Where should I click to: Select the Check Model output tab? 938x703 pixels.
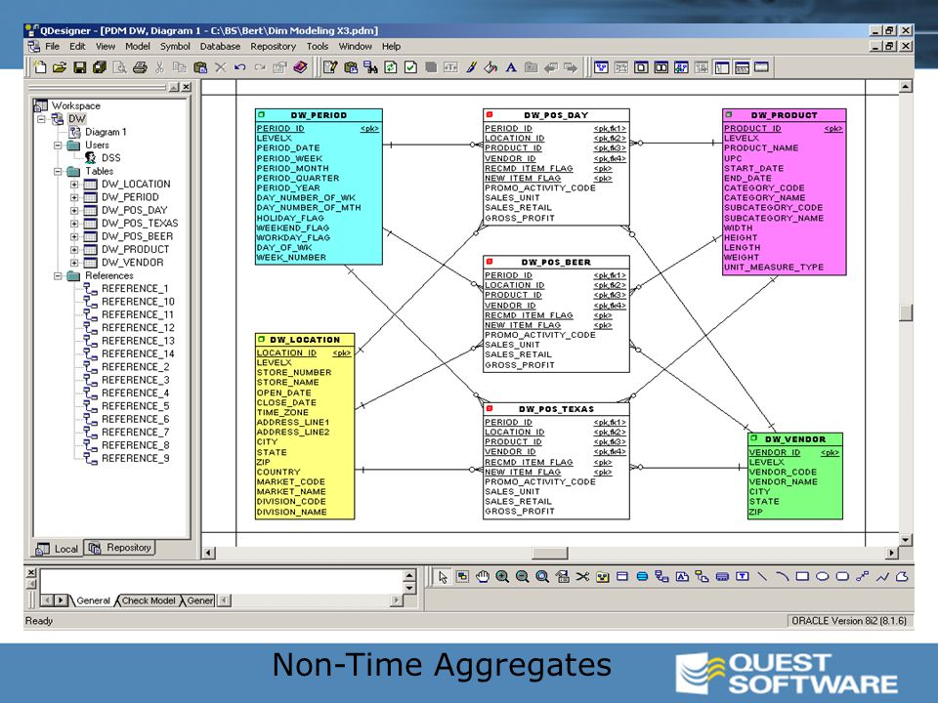click(x=148, y=600)
